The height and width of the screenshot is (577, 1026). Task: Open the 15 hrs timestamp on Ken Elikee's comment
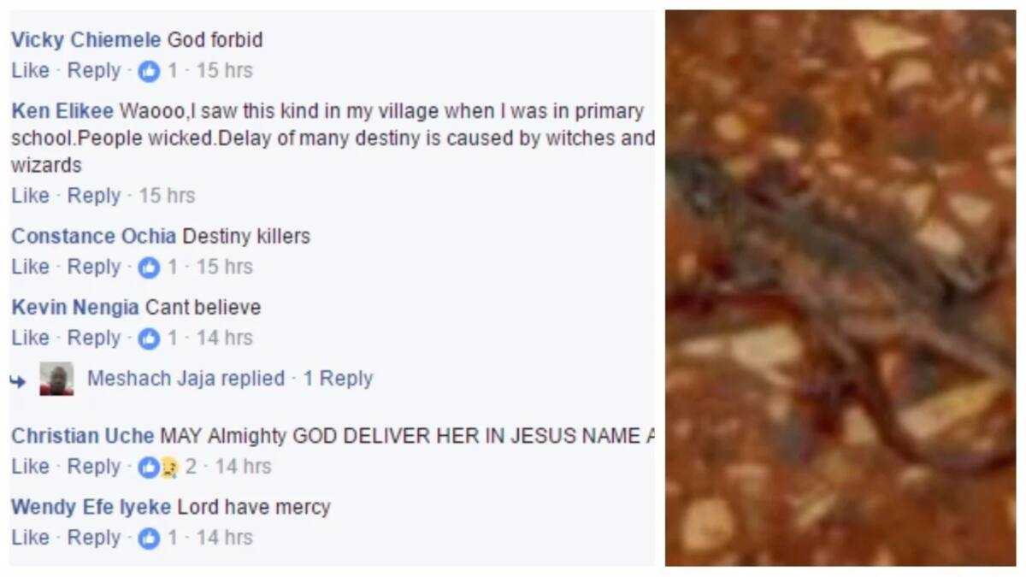[167, 196]
